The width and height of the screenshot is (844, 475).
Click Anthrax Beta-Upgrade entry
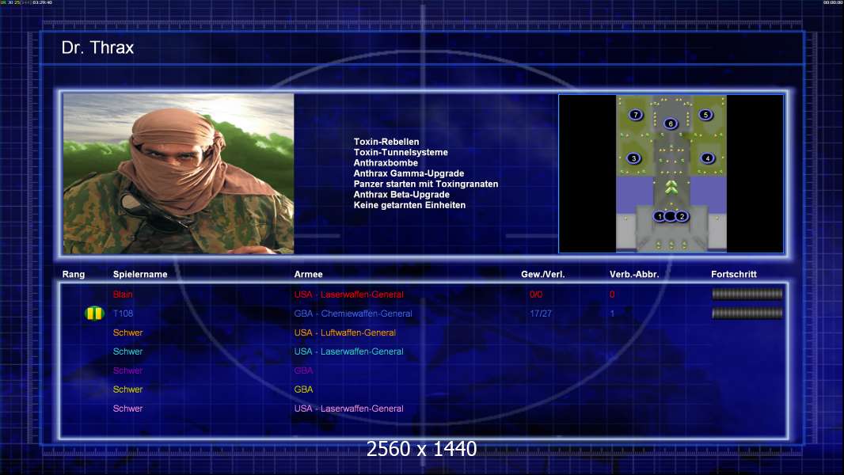[x=401, y=194]
